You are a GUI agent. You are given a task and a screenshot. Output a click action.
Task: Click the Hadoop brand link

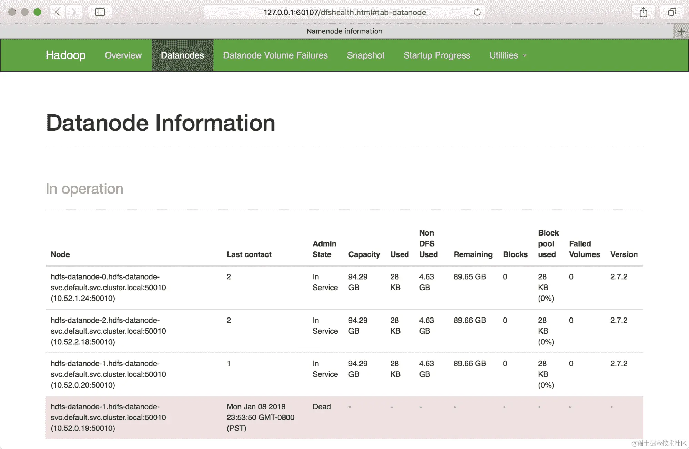pyautogui.click(x=65, y=55)
